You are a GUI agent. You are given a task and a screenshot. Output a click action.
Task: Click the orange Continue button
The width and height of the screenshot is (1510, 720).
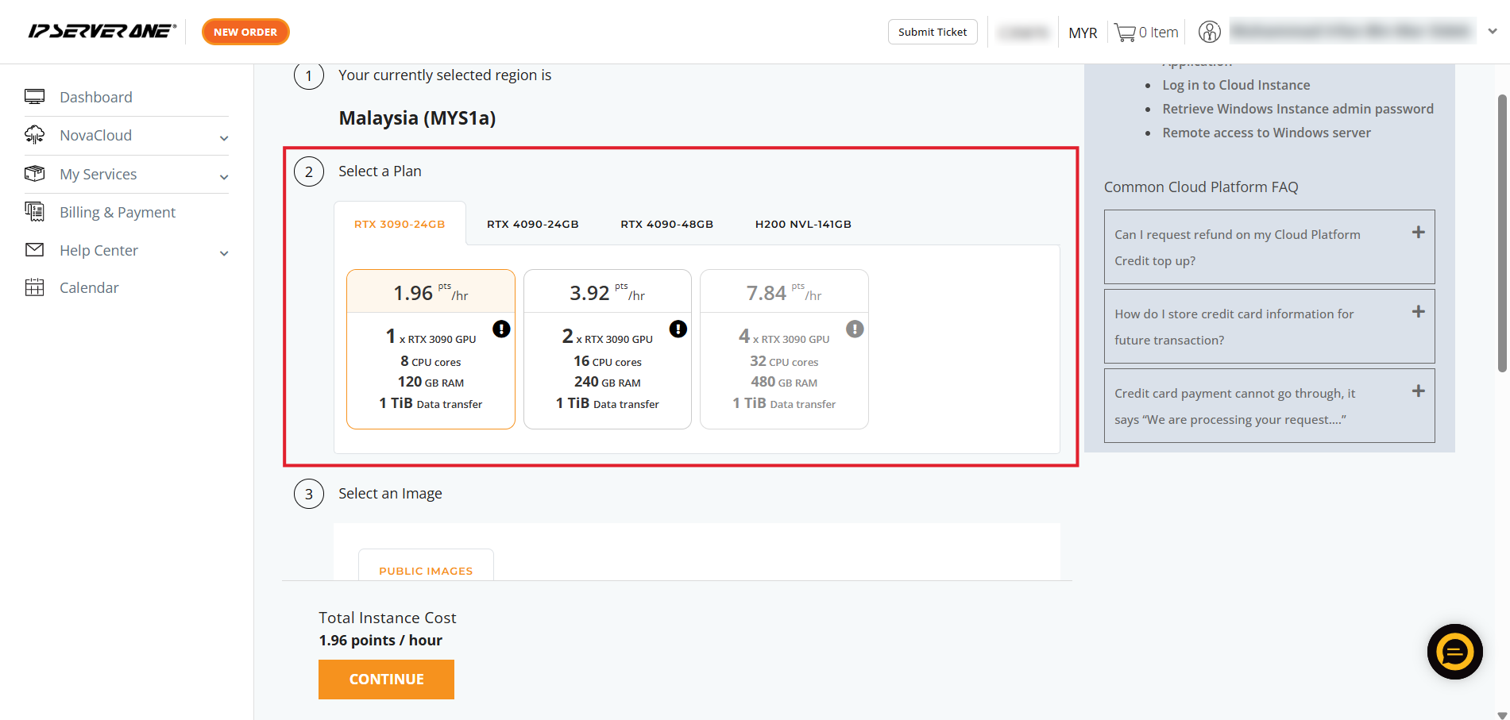[386, 680]
